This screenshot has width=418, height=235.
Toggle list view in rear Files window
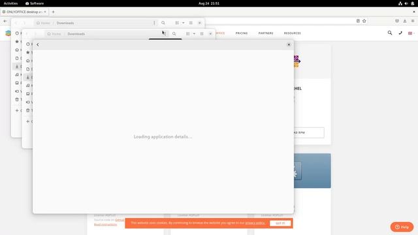(x=177, y=23)
